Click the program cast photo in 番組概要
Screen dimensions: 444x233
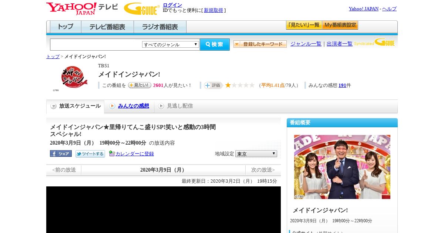[x=342, y=167]
